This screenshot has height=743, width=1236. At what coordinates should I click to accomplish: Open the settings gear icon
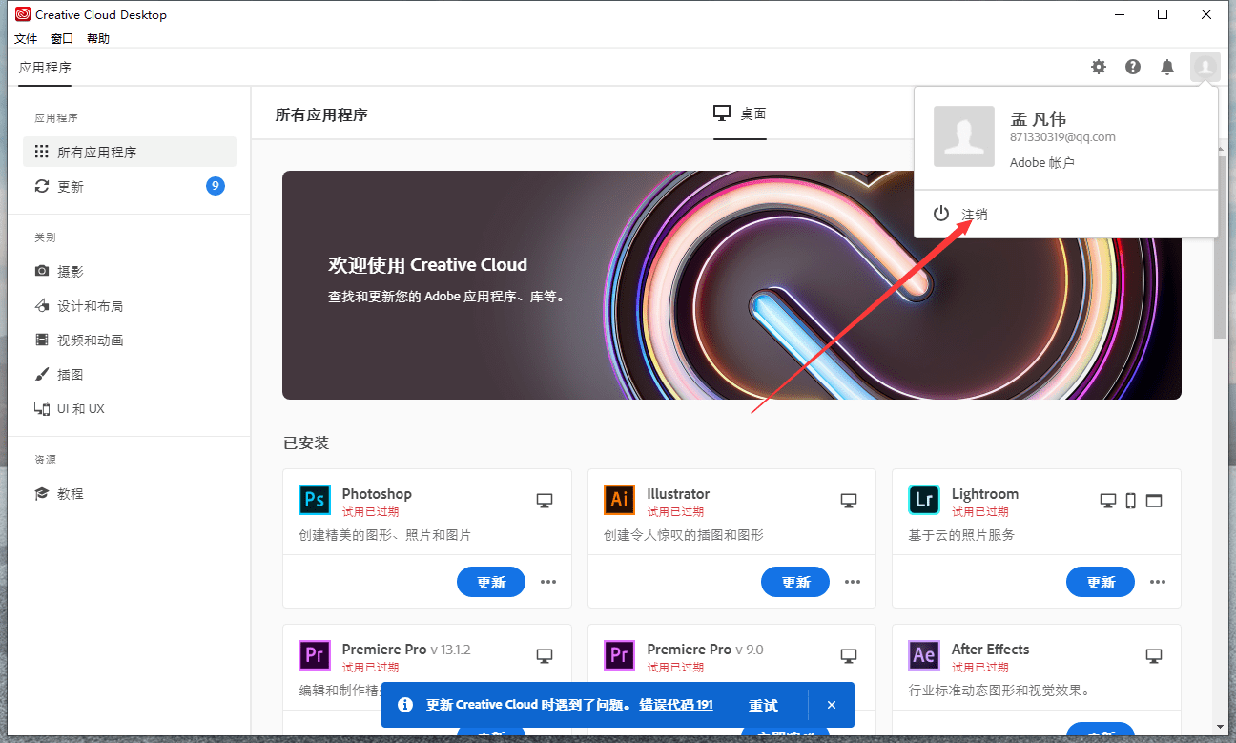coord(1099,67)
